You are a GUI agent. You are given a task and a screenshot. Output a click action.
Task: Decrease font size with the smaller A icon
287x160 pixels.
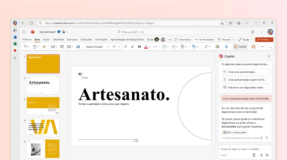coord(133,47)
